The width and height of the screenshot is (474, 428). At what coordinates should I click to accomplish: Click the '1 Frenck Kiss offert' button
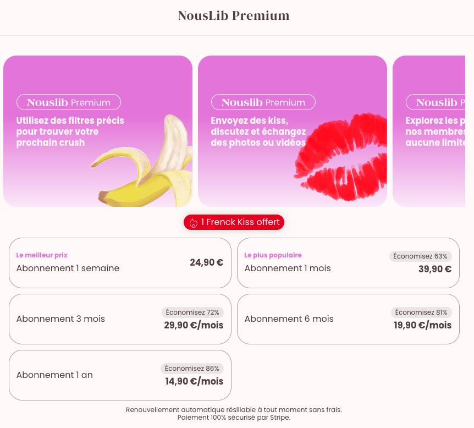(234, 222)
